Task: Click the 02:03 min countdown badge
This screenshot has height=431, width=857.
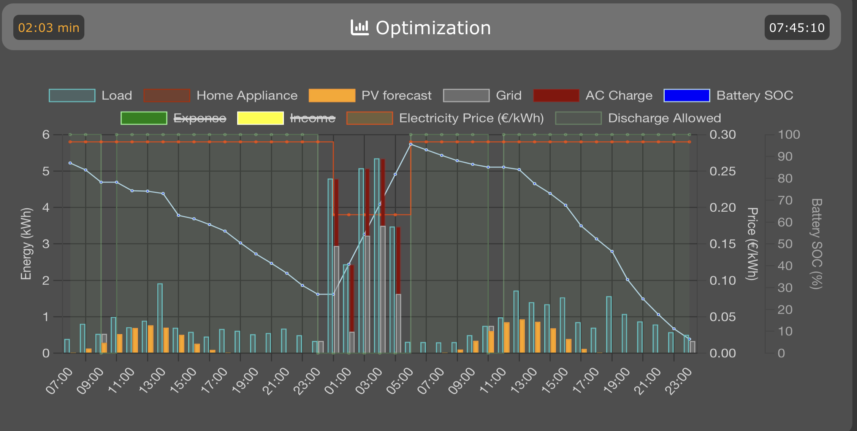Action: 49,28
